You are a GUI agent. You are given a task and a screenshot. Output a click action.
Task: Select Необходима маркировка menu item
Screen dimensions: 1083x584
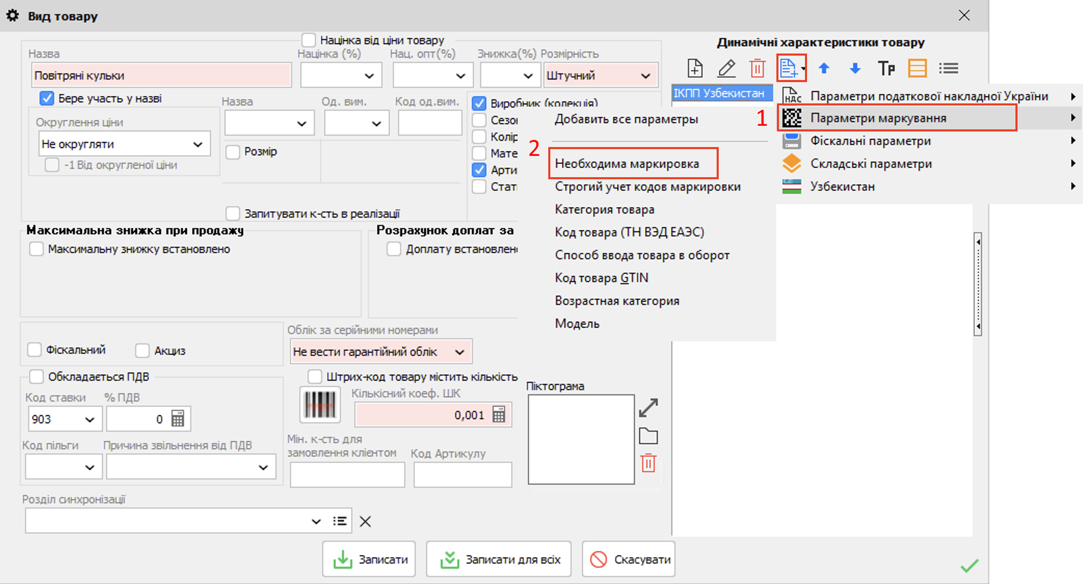(x=627, y=164)
